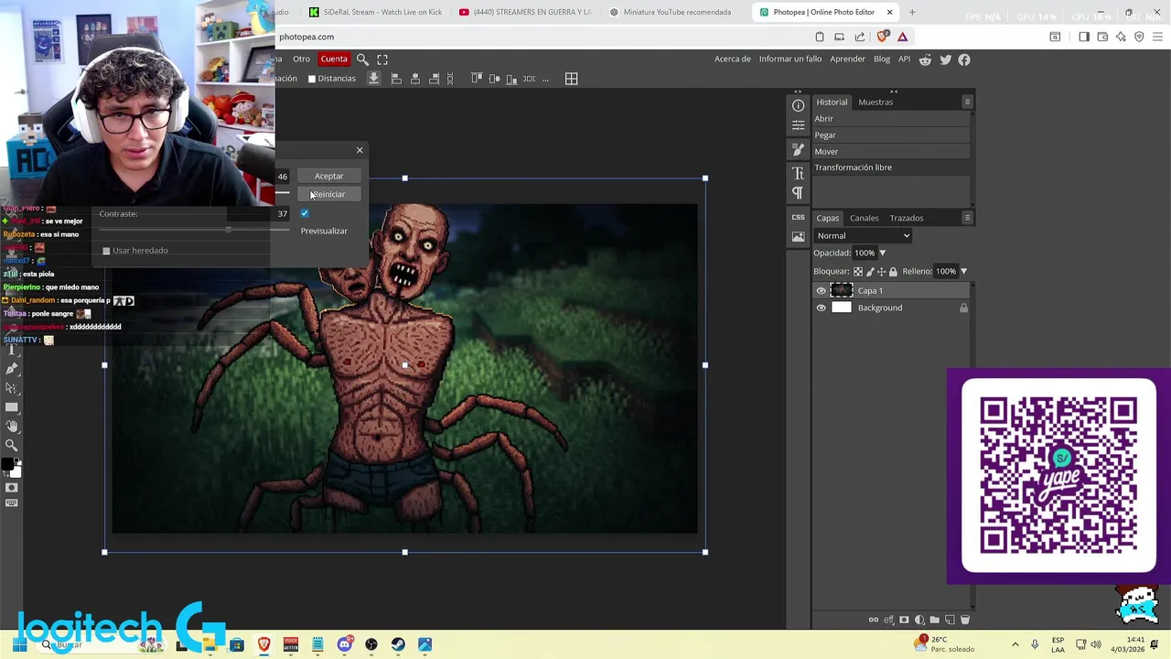Open the weather widget in taskbar
The height and width of the screenshot is (659, 1171).
(944, 644)
